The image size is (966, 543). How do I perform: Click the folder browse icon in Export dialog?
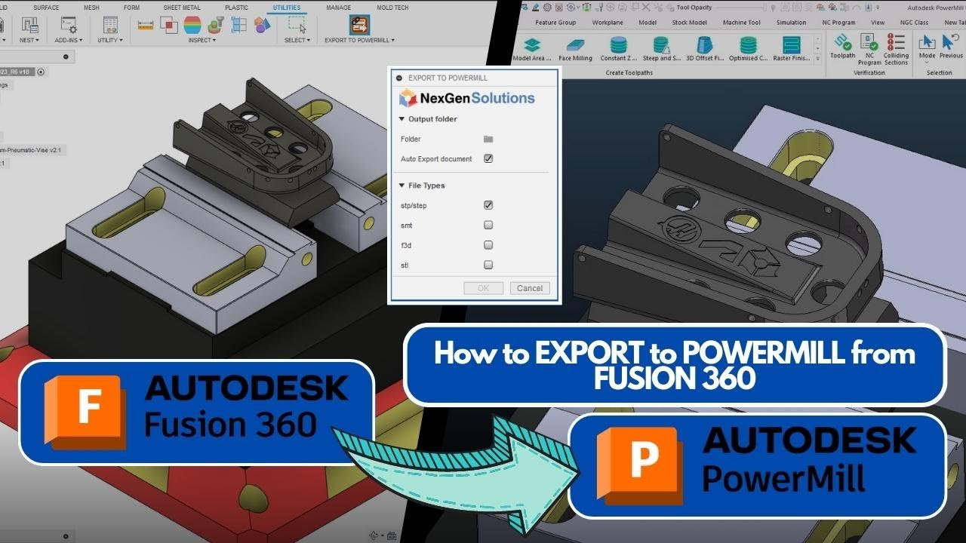point(488,139)
